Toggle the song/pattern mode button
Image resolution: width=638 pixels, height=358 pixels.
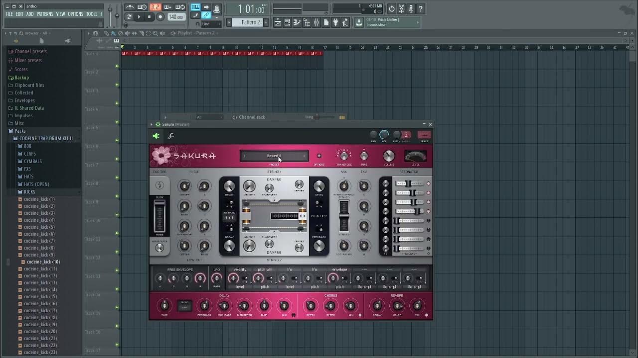[x=129, y=17]
